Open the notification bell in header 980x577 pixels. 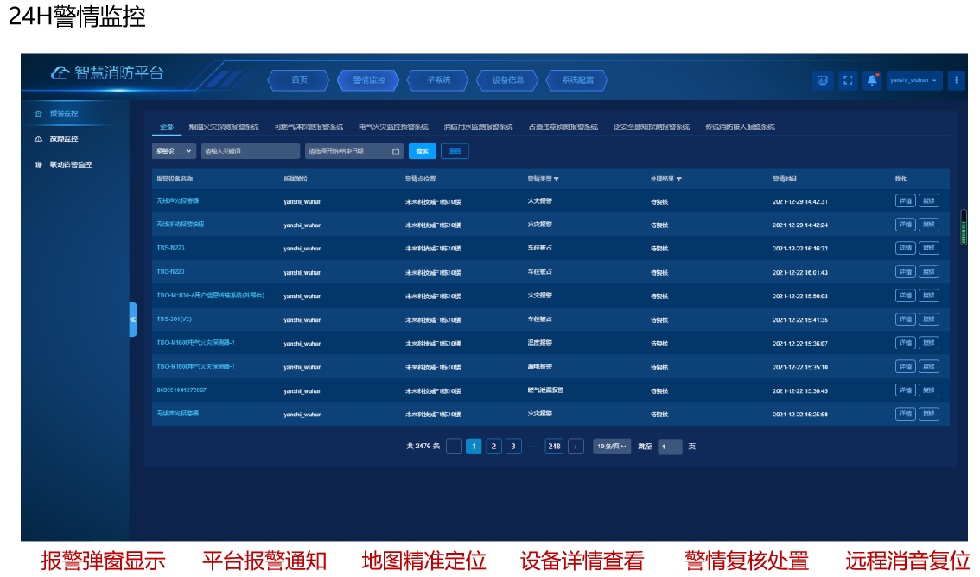(872, 80)
